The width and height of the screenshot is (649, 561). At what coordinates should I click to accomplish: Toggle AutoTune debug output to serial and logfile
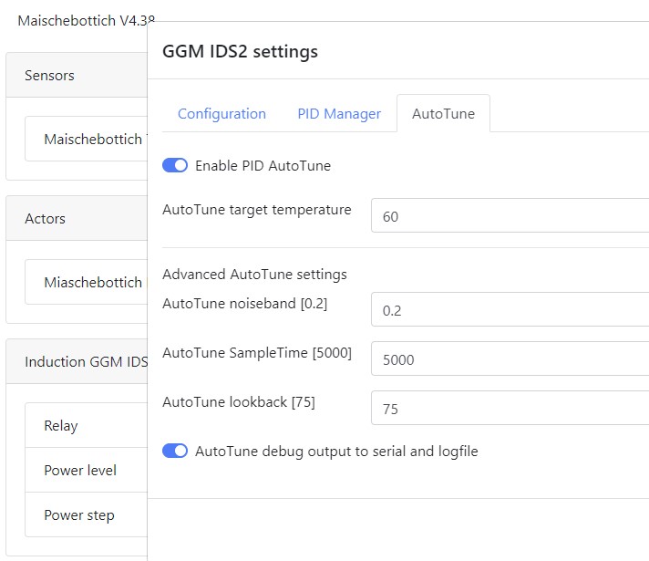click(x=175, y=451)
